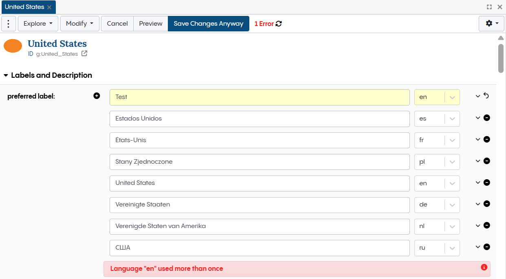The image size is (506, 279).
Task: Collapse Labels and Description section
Action: [6, 75]
